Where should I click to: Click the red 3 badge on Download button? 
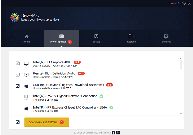point(62,122)
